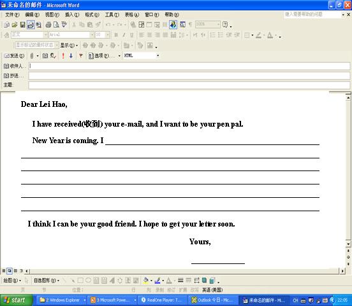The width and height of the screenshot is (352, 306).
Task: Attach a file with the paperclip icon
Action: point(32,55)
